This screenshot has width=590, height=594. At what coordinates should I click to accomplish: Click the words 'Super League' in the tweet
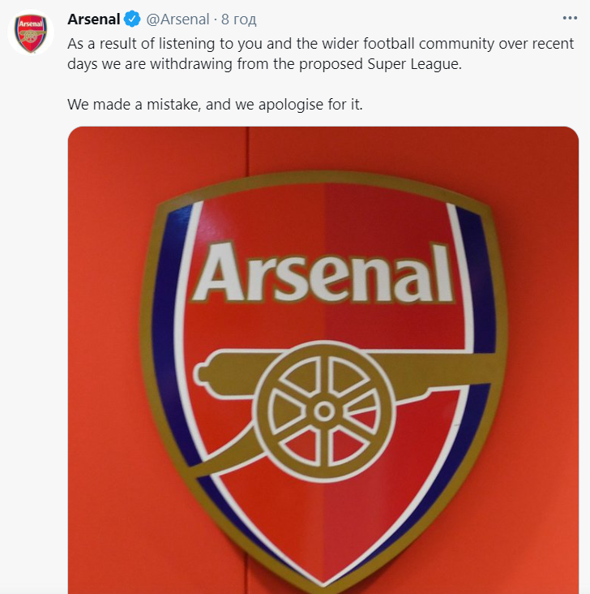(414, 64)
